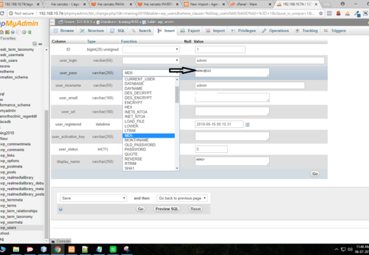Open File Explorer from taskbar
Image resolution: width=369 pixels, height=255 pixels.
(16, 249)
